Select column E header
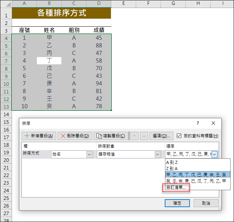The height and width of the screenshot is (222, 234). pyautogui.click(x=124, y=3)
